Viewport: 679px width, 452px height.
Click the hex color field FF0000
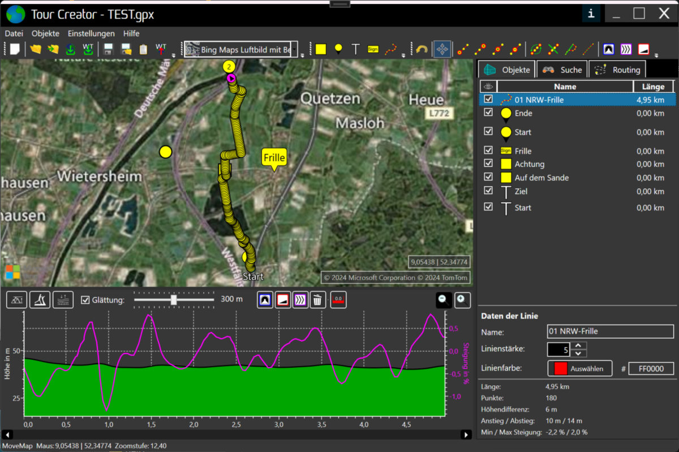[x=651, y=369]
